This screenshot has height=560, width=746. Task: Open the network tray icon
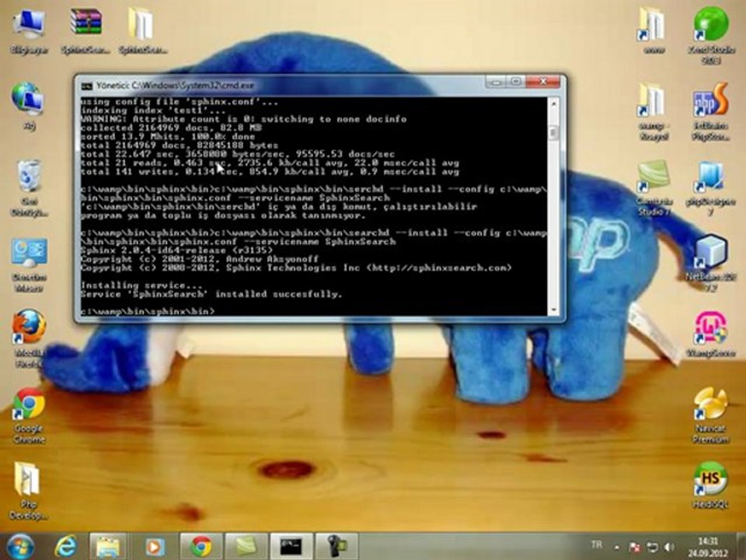[652, 547]
